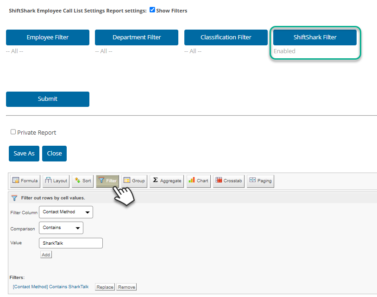The height and width of the screenshot is (297, 377).
Task: Click the Comparison label
Action: [x=23, y=229]
